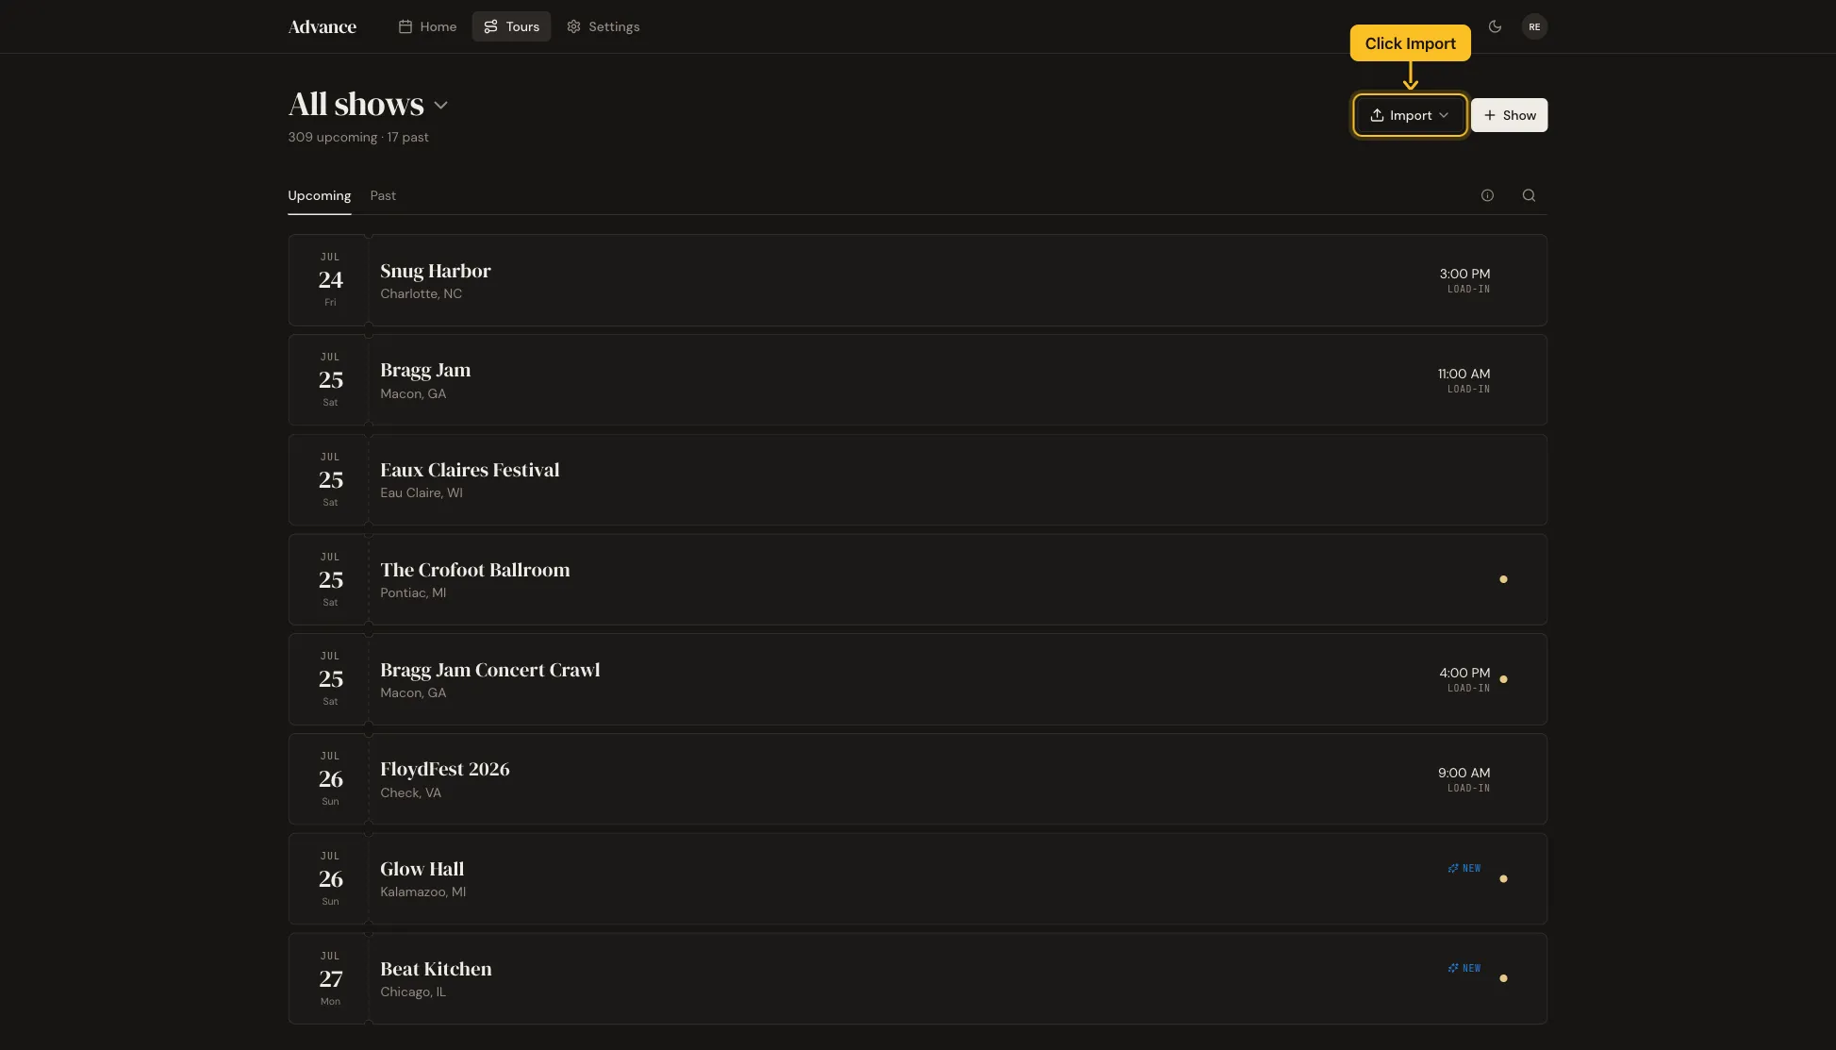This screenshot has height=1050, width=1836.
Task: Click the Jul 26 date for FloydFest 2026
Action: click(x=330, y=779)
